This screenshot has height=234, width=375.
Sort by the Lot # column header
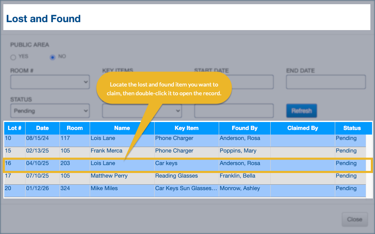[x=15, y=128]
